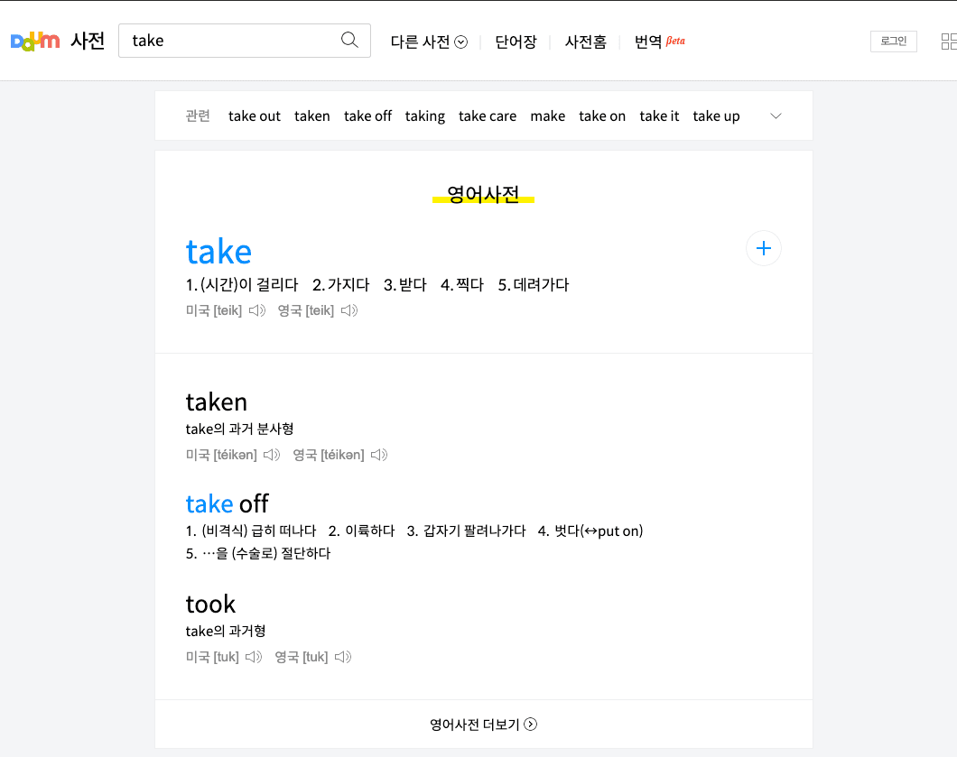The height and width of the screenshot is (757, 957).
Task: Play the US pronunciation of "take"
Action: [257, 309]
